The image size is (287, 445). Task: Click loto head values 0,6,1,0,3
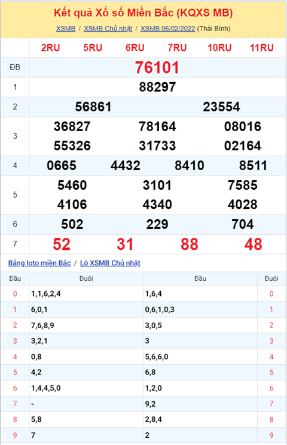point(160,310)
